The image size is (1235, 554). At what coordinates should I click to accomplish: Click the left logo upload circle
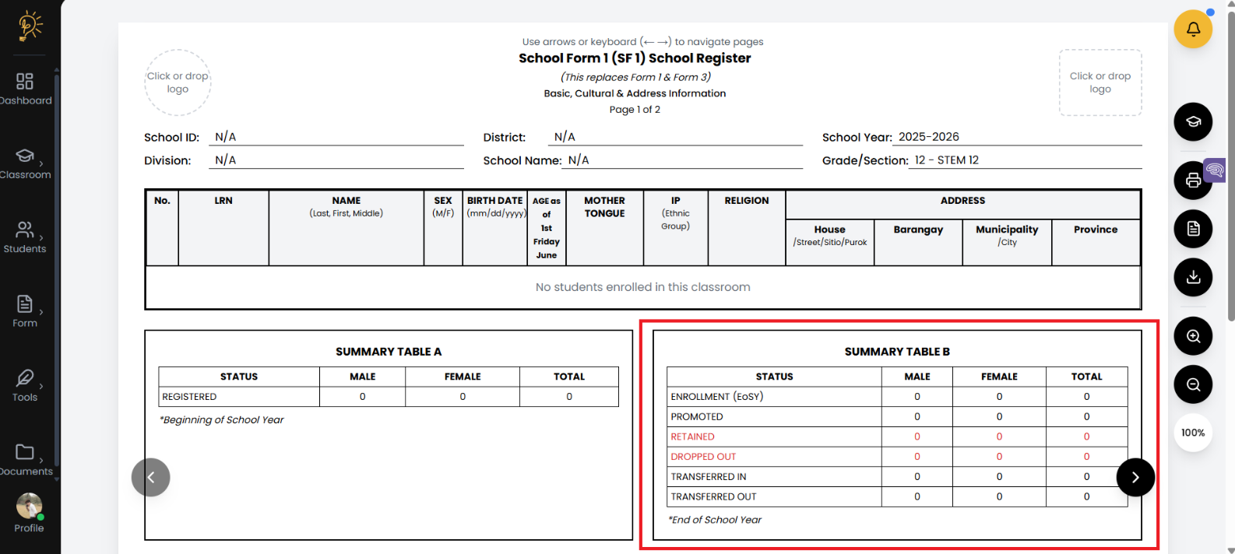pyautogui.click(x=178, y=82)
